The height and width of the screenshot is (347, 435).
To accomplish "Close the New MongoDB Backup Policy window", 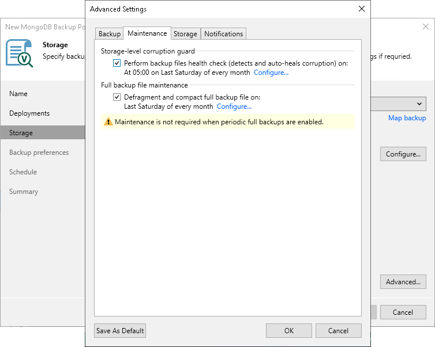I will point(426,26).
